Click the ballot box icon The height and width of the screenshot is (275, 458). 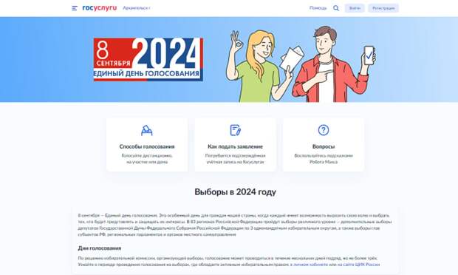pyautogui.click(x=147, y=130)
